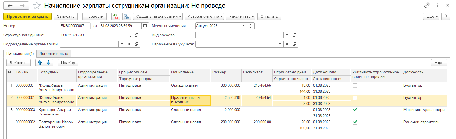456x139 pixels.
Task: Add a row with Добавить
Action: 18,63
